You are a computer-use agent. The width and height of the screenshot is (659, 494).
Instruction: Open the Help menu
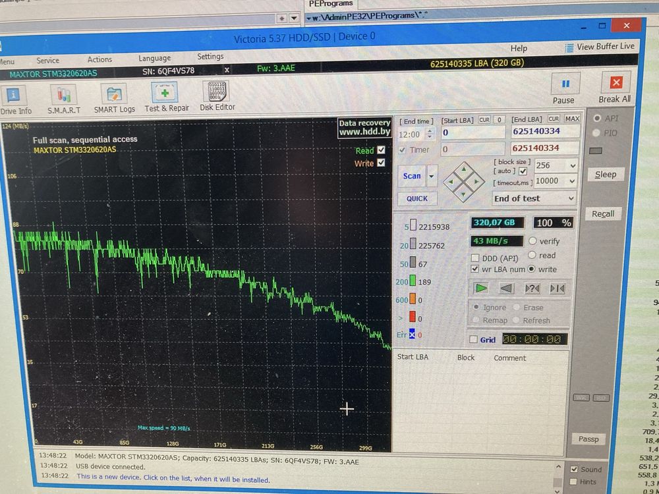(519, 48)
